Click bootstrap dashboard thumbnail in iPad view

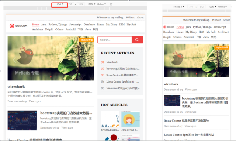point(22,120)
